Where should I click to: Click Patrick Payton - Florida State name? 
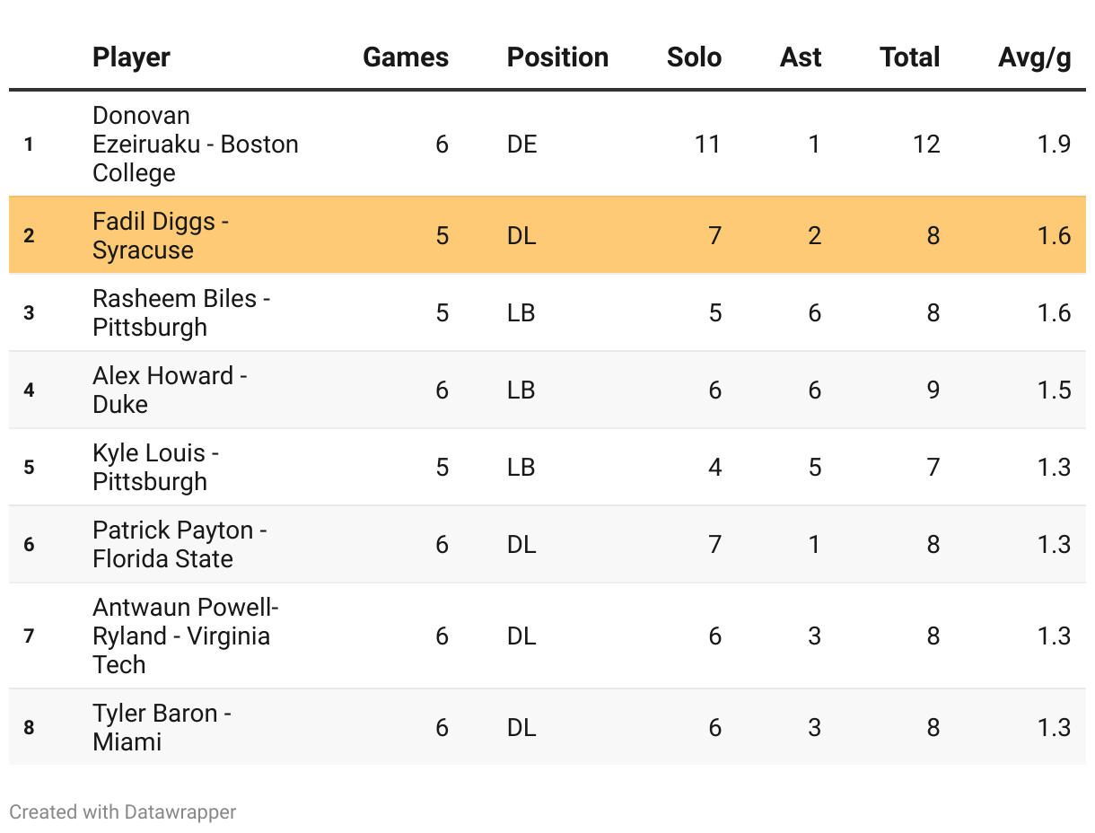click(180, 544)
